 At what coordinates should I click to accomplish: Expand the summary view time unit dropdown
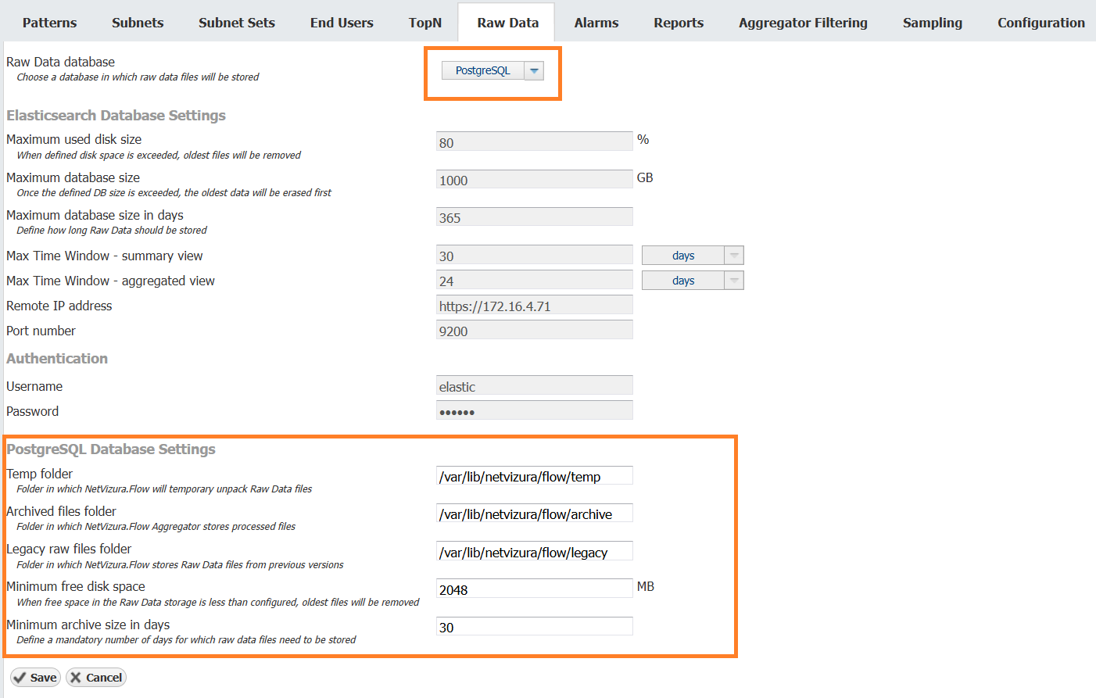point(733,256)
